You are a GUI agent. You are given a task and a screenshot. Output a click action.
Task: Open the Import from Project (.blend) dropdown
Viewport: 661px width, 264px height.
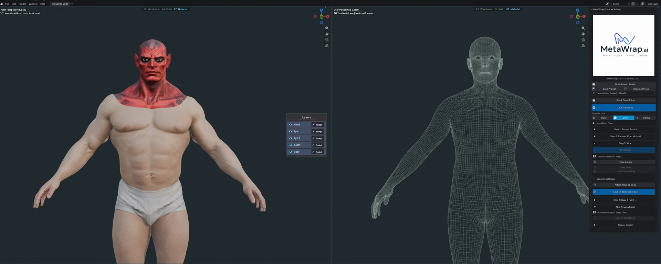(x=623, y=93)
